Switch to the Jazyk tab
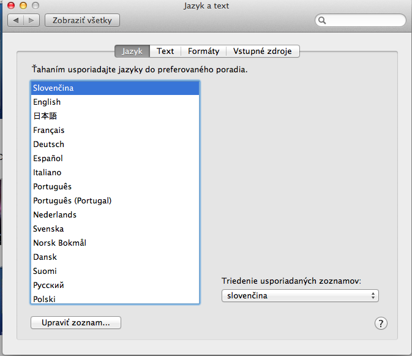 [132, 51]
